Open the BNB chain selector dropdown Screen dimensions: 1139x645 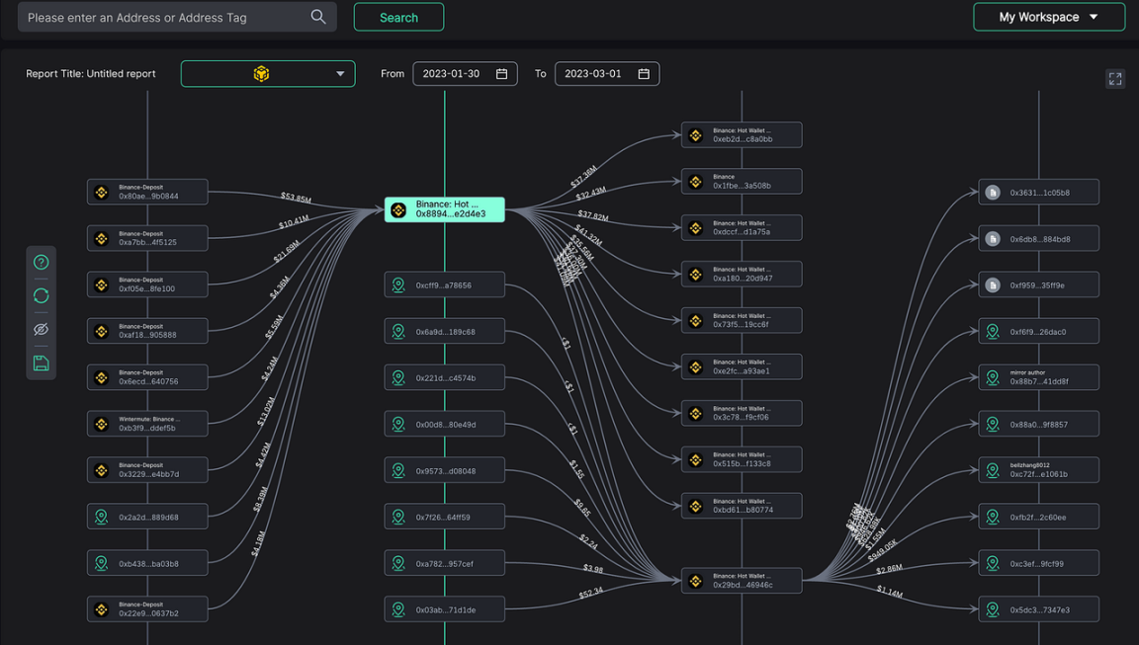(x=268, y=74)
